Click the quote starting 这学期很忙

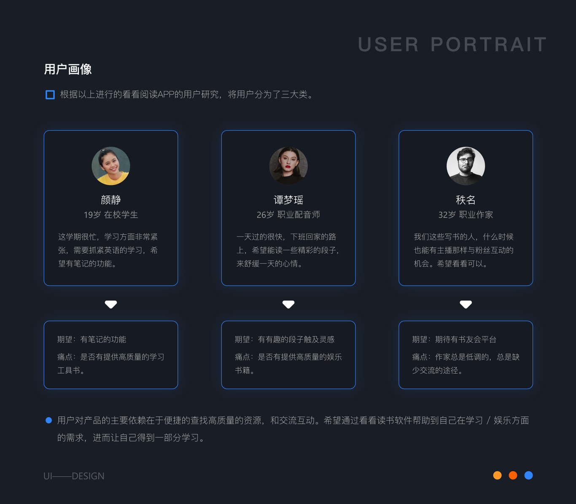(x=108, y=250)
